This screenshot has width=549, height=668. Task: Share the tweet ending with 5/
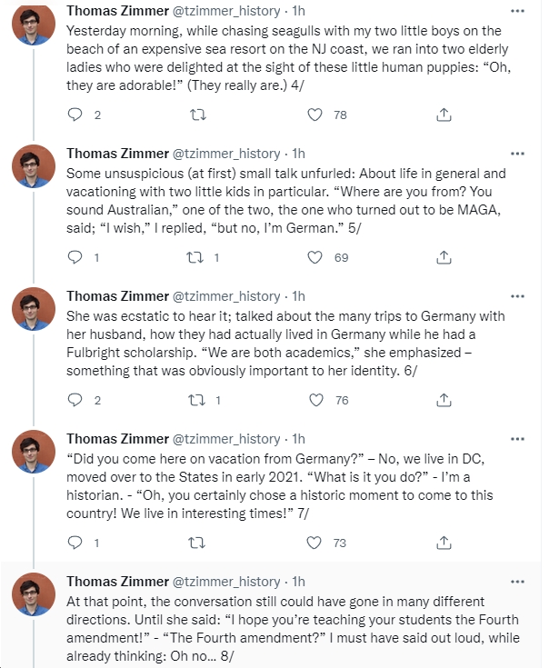point(444,257)
